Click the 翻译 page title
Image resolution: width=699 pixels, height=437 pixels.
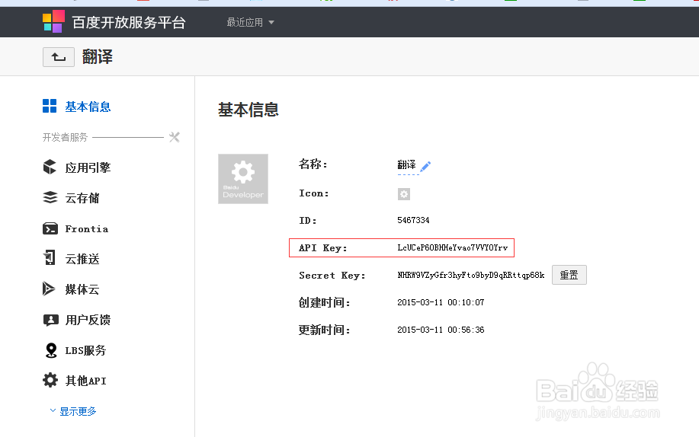click(x=97, y=57)
